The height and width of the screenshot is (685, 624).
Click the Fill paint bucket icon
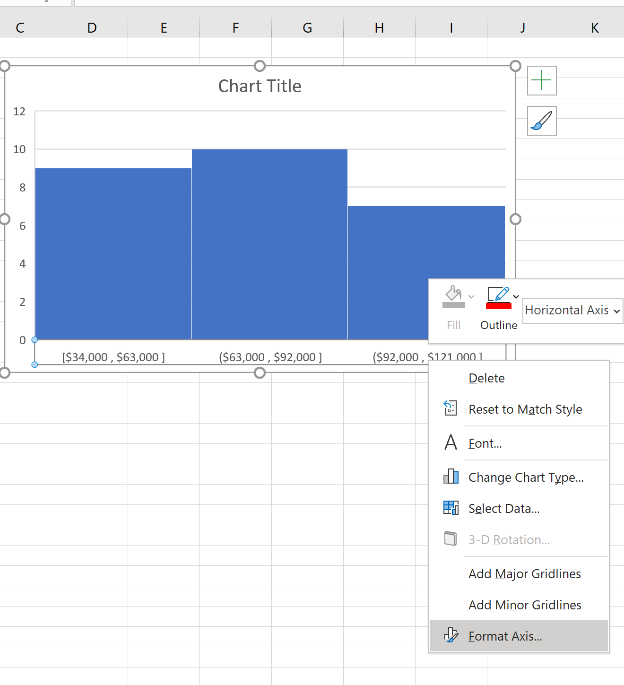click(453, 295)
